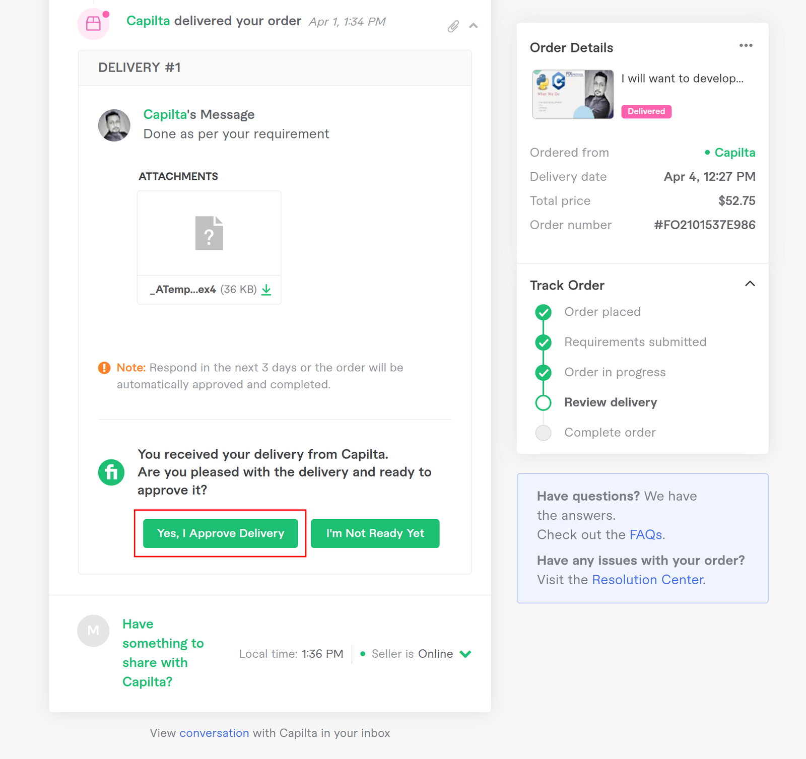Expand the Seller is Online dropdown

pyautogui.click(x=466, y=654)
